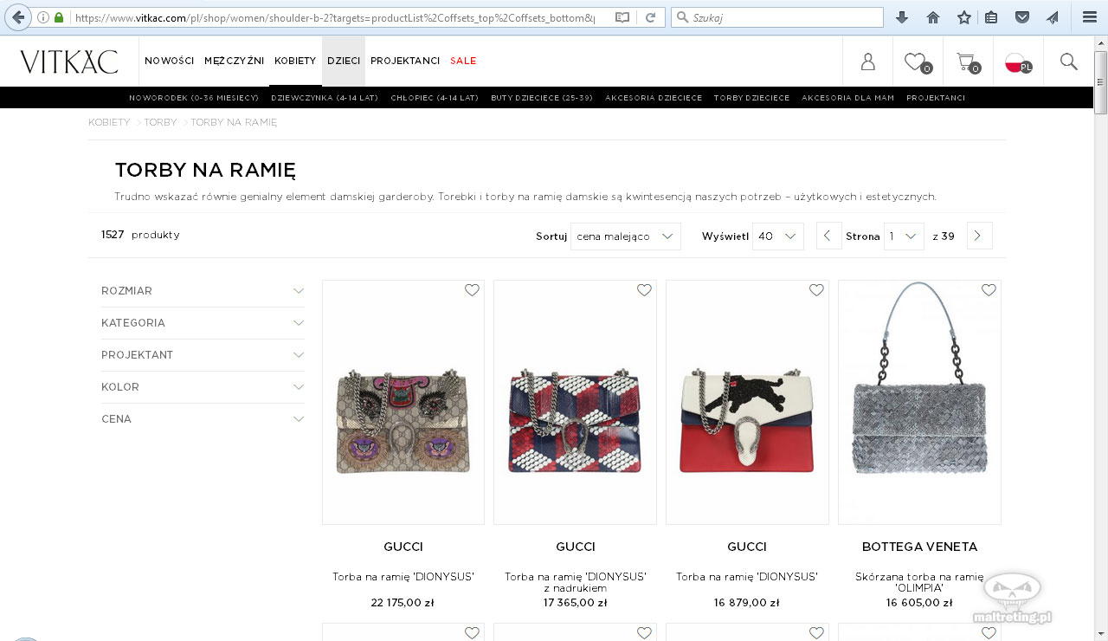Open the Wyświetl 40 items dropdown
Viewport: 1108px width, 641px height.
(x=777, y=236)
